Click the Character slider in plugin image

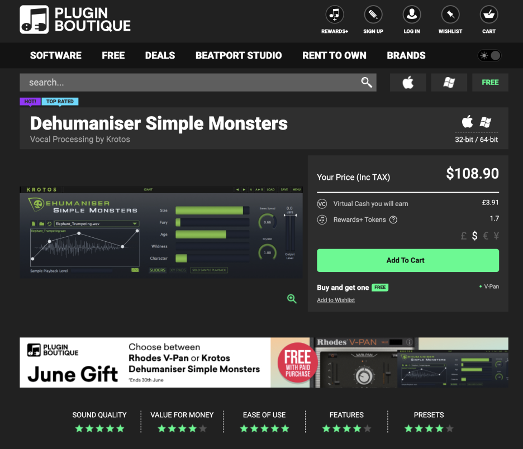[212, 259]
